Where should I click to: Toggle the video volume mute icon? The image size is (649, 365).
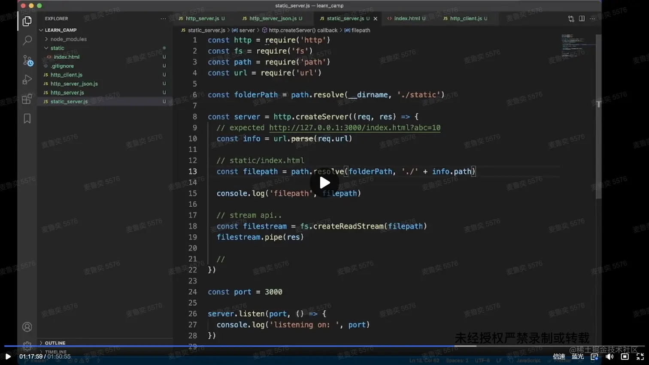click(x=610, y=356)
